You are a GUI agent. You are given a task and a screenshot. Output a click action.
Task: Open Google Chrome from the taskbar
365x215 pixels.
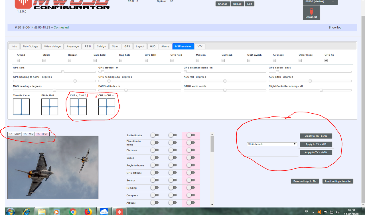click(x=73, y=212)
